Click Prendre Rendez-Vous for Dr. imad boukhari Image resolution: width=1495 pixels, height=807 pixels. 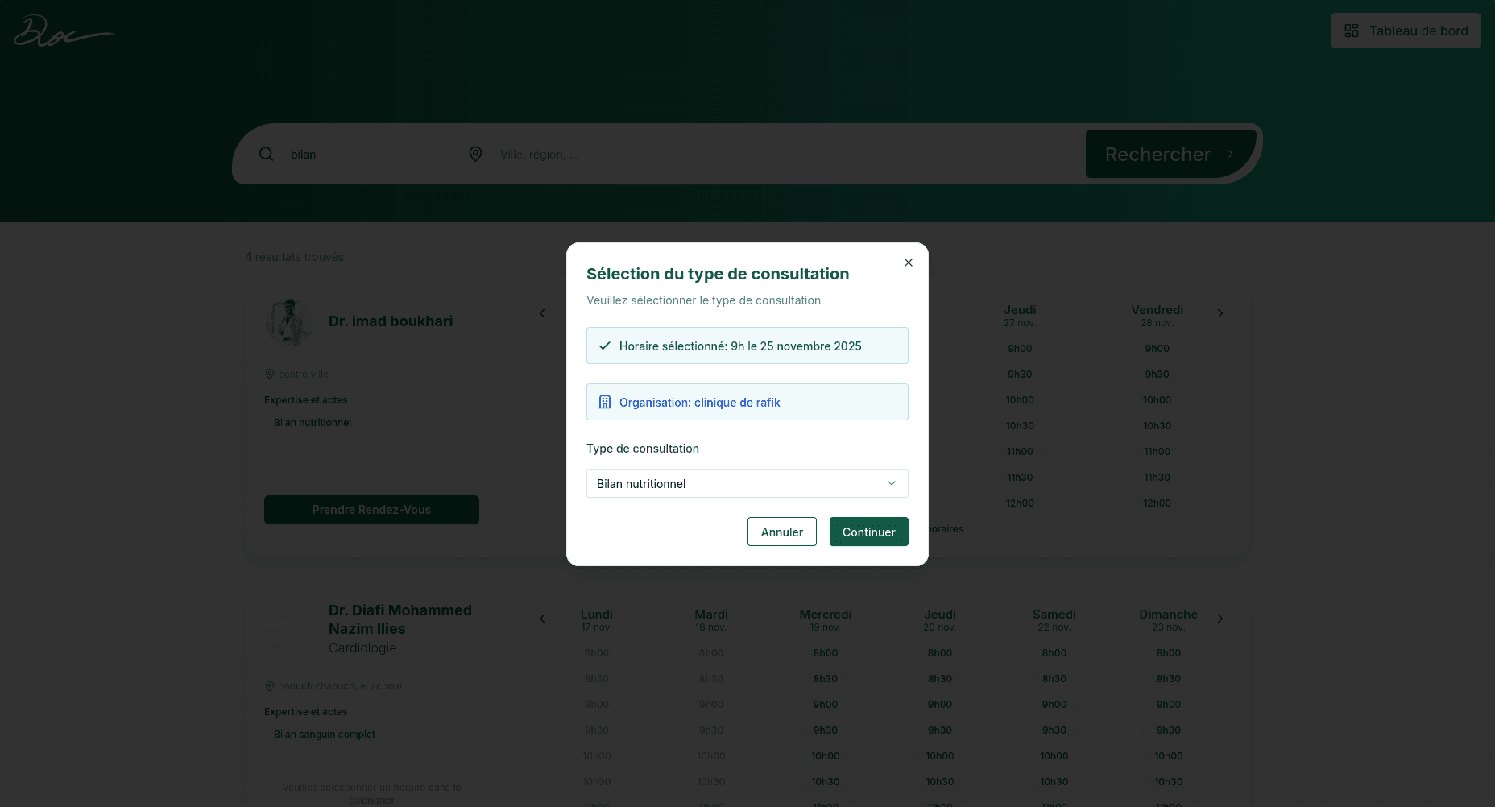pos(371,510)
